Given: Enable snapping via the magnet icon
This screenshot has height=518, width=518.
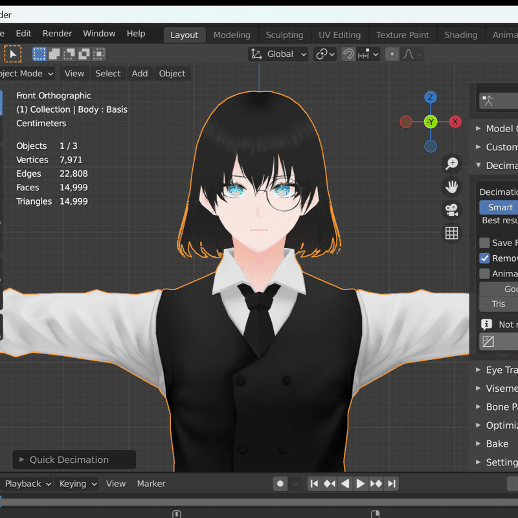Looking at the screenshot, I should 348,54.
